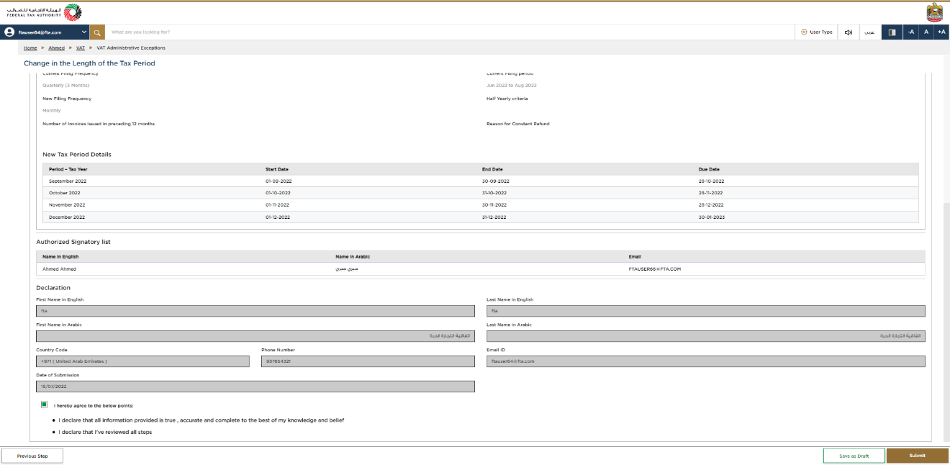Submit the tax period change form
950x465 pixels.
pyautogui.click(x=918, y=456)
